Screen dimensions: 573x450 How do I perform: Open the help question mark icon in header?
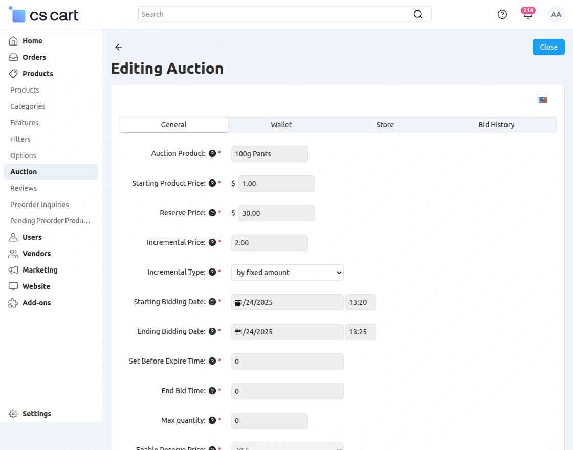click(502, 14)
